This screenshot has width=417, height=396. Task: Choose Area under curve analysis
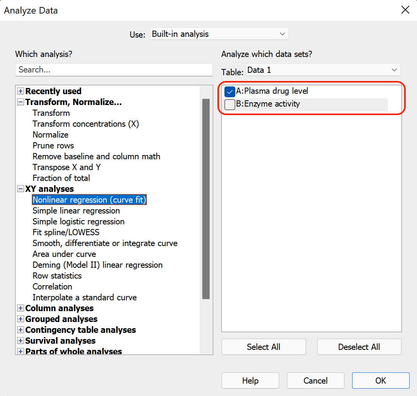pyautogui.click(x=64, y=254)
